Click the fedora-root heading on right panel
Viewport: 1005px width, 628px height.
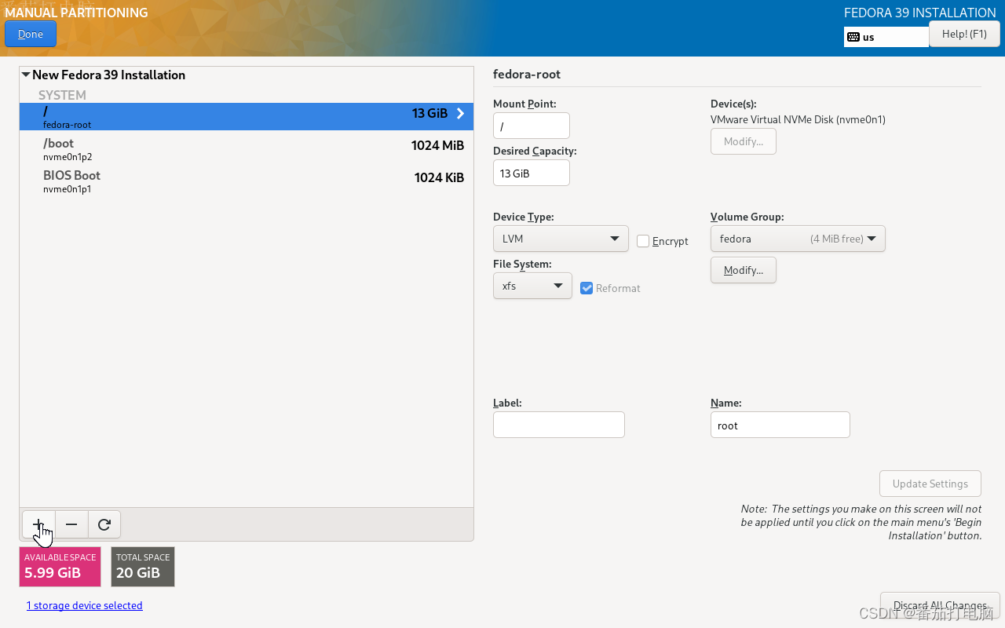[x=527, y=75]
